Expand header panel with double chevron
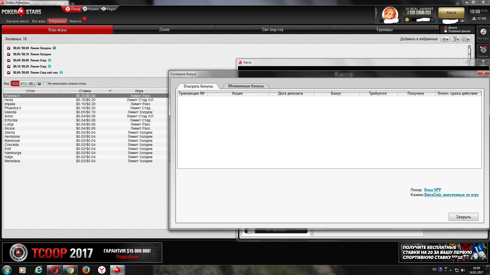Screen dimensions: 490x275 (x=376, y=13)
